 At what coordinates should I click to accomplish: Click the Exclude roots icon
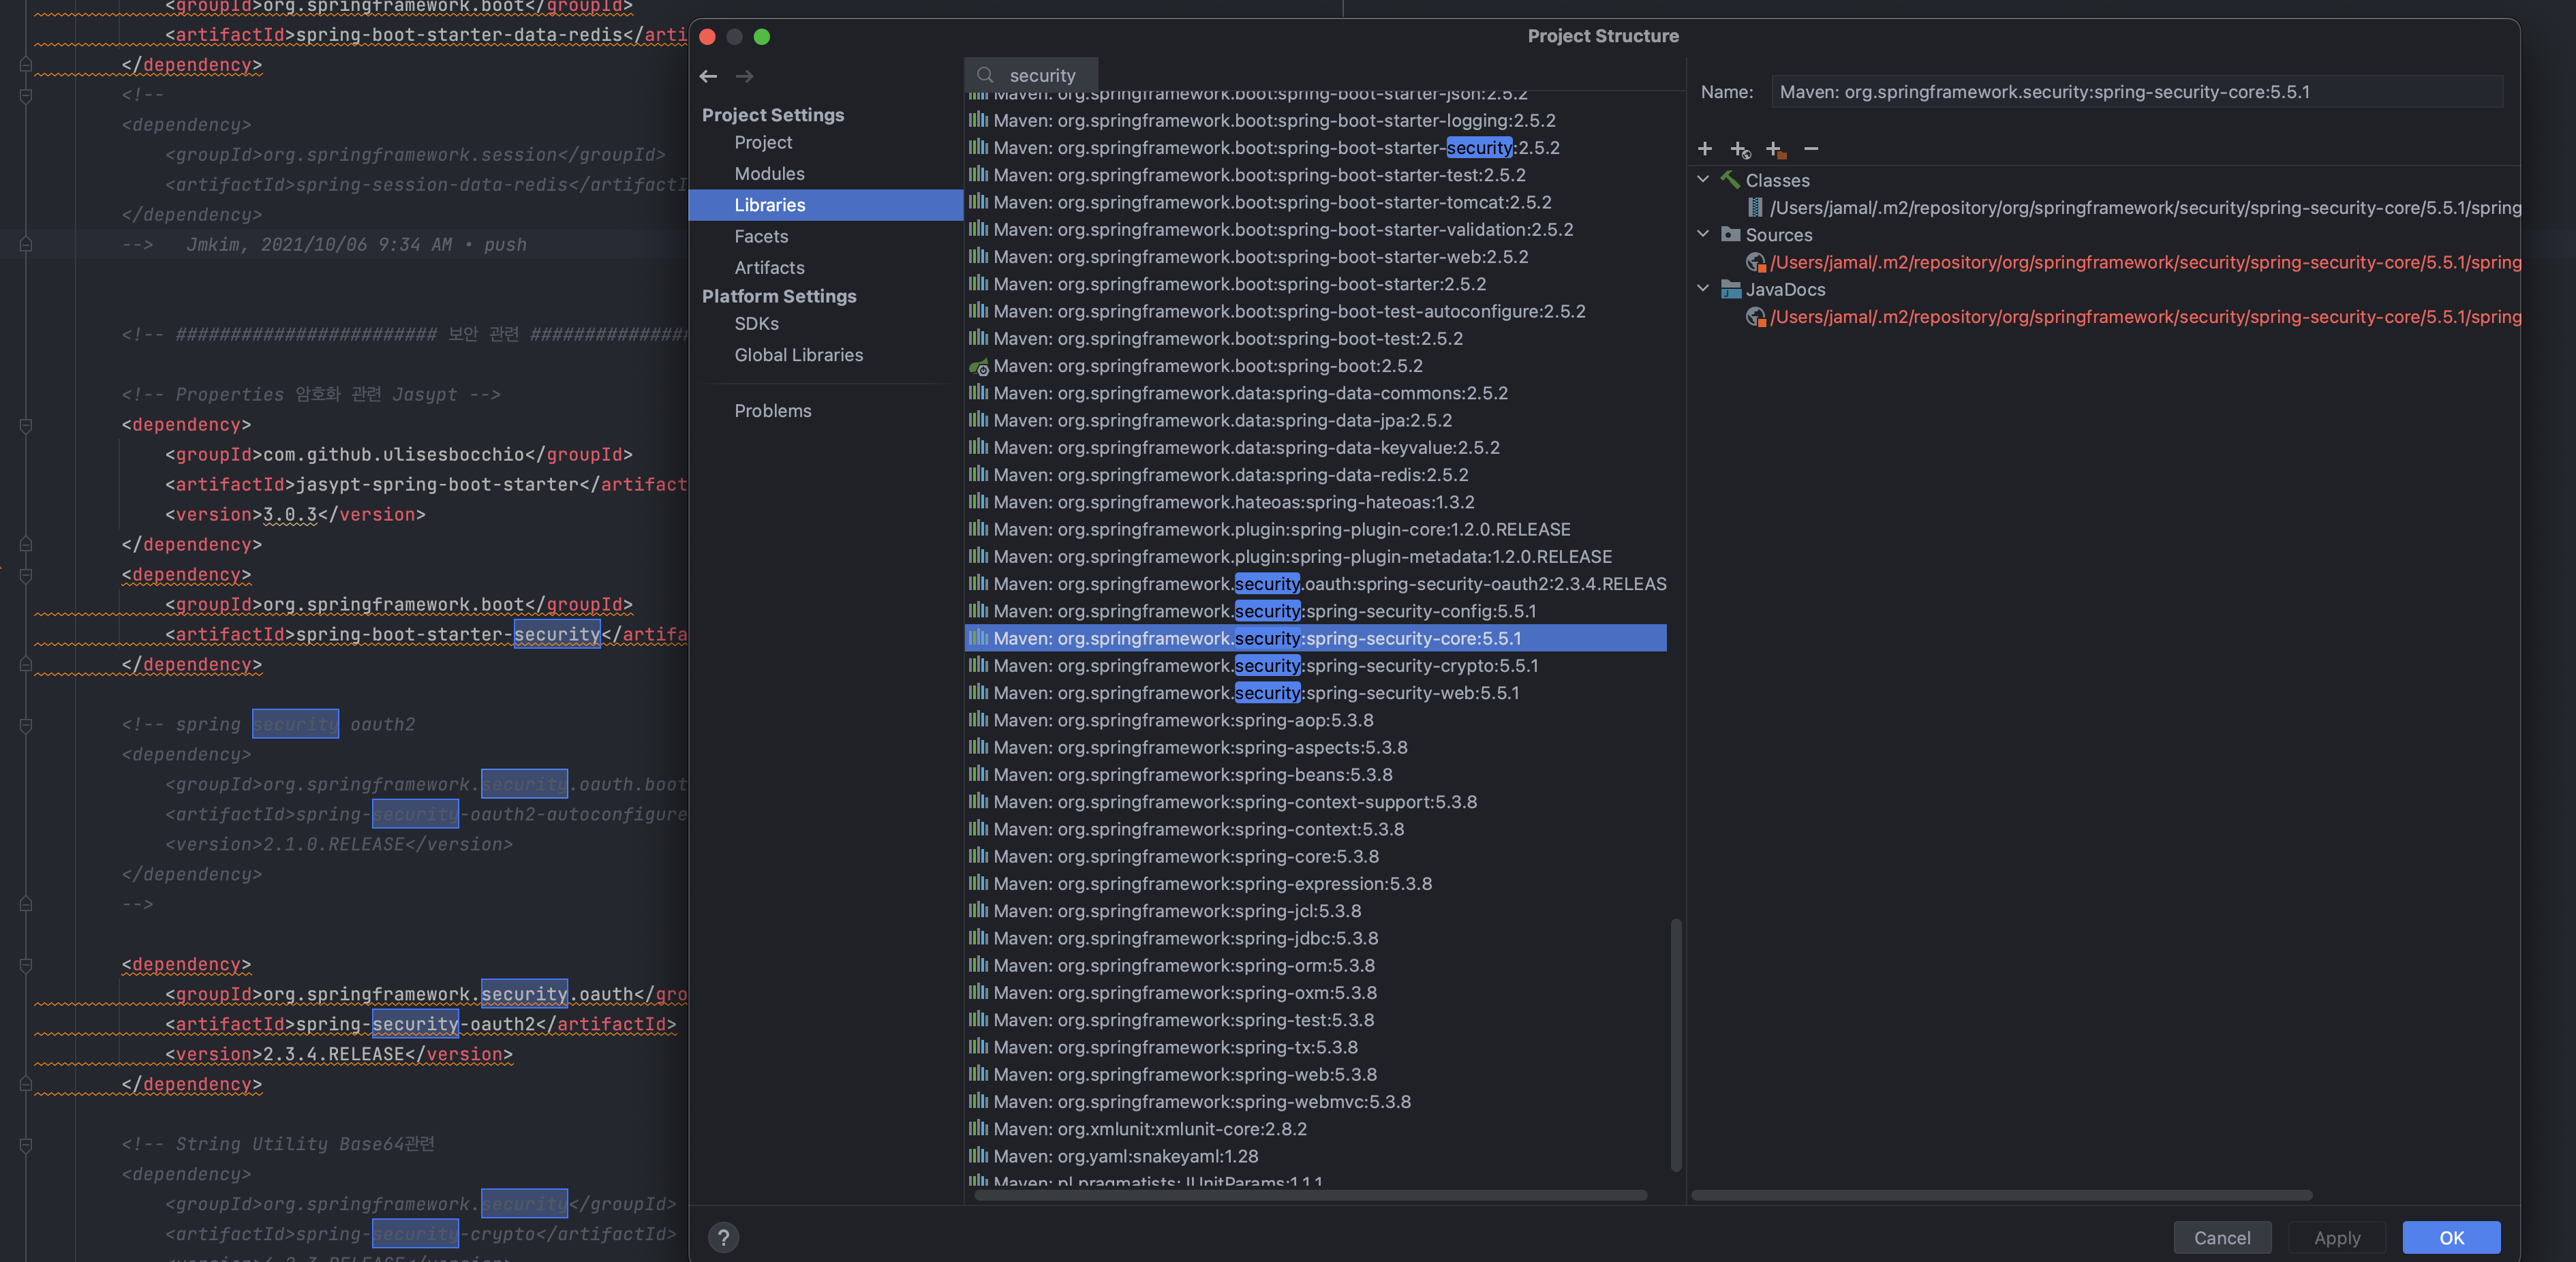click(x=1775, y=150)
